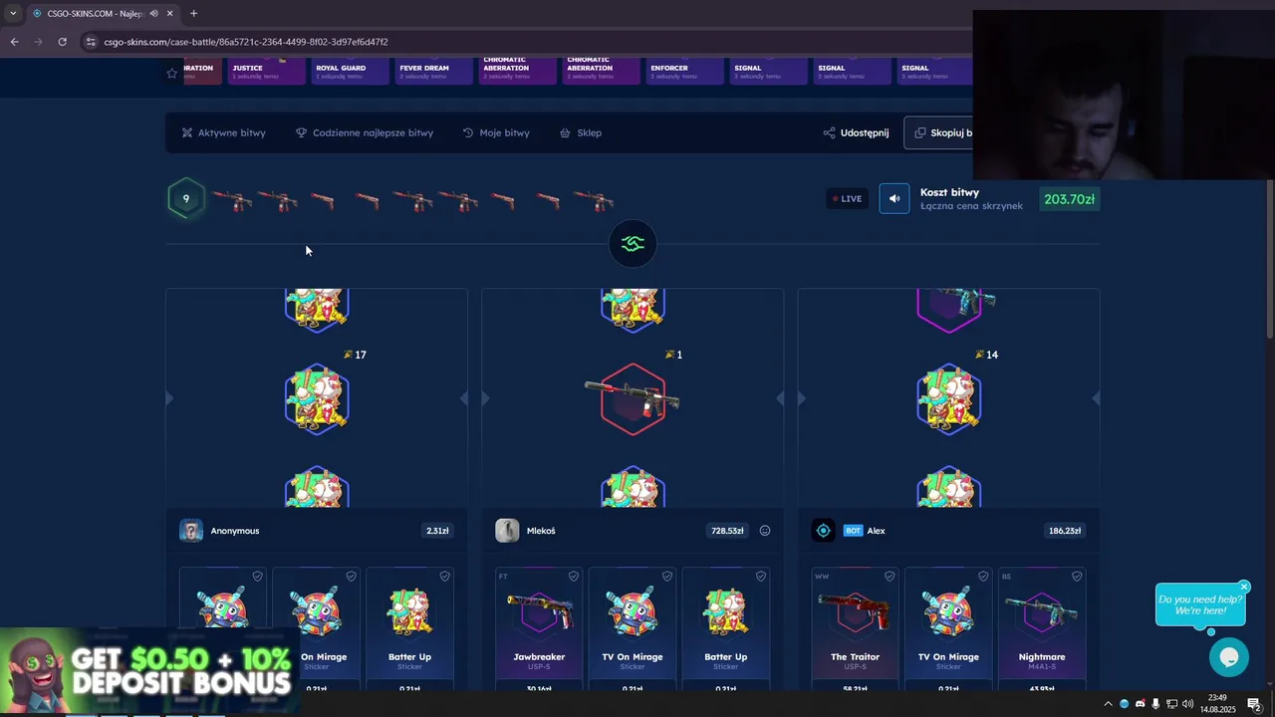1275x717 pixels.
Task: Click the ticket count 14 above Alex's spinner
Action: coord(986,355)
